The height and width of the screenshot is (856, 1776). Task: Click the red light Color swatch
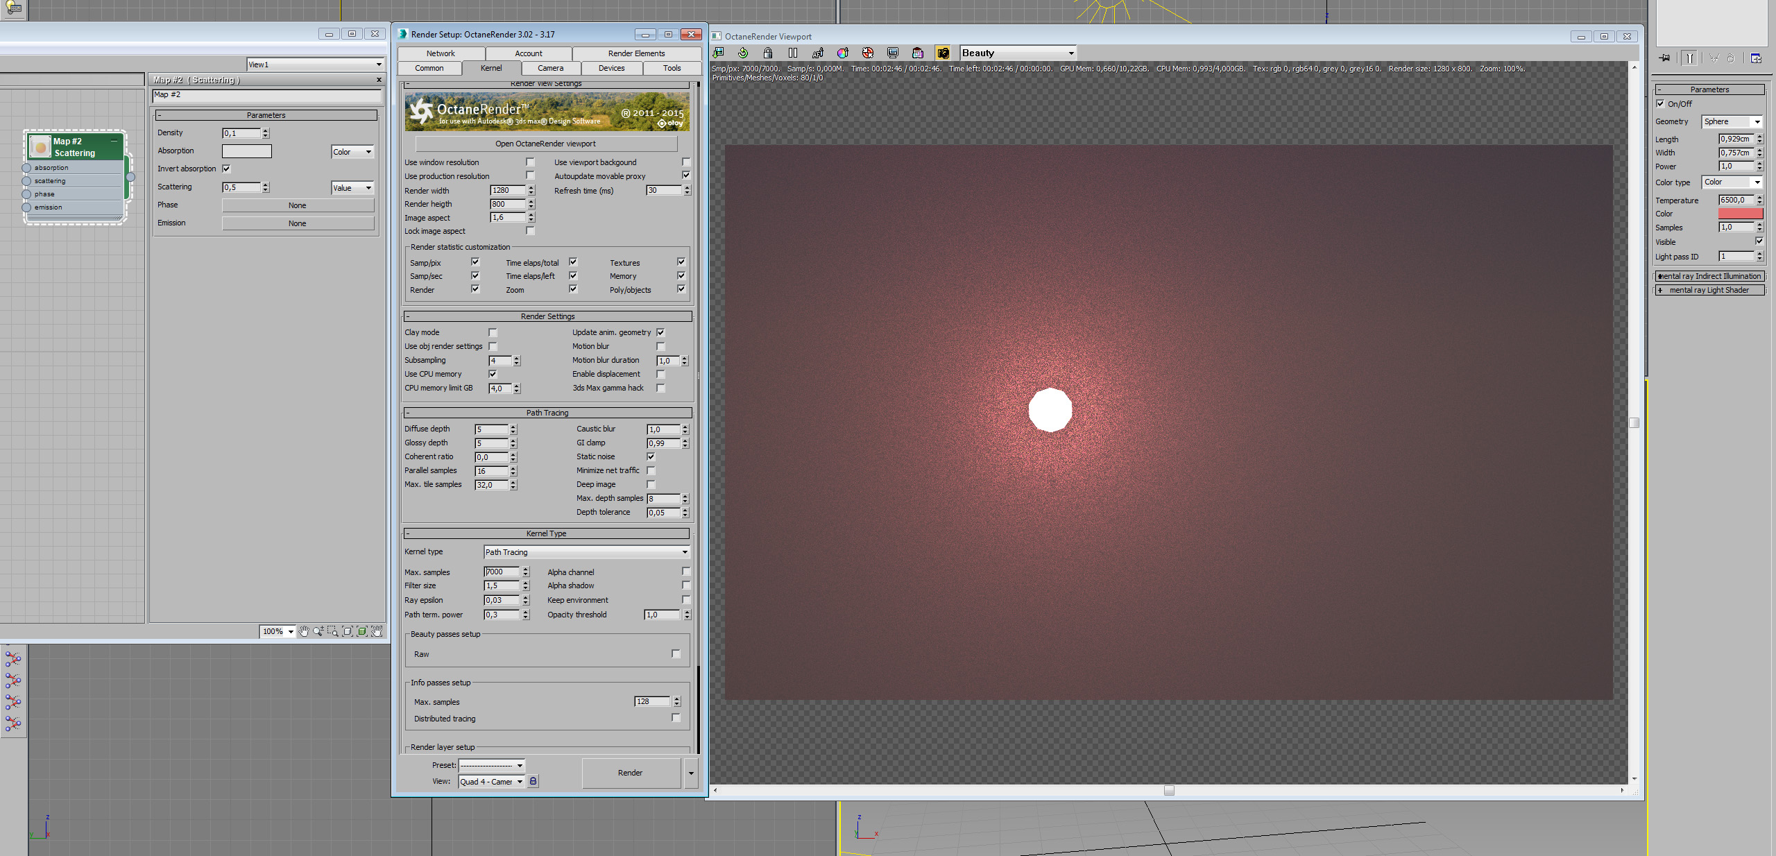pos(1740,214)
